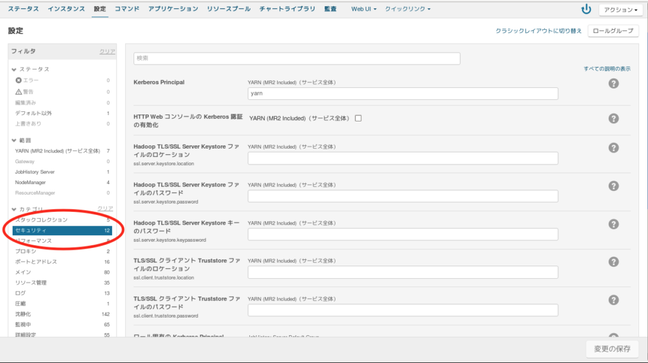Collapse the ステータス filter section
This screenshot has height=363, width=648.
click(14, 70)
